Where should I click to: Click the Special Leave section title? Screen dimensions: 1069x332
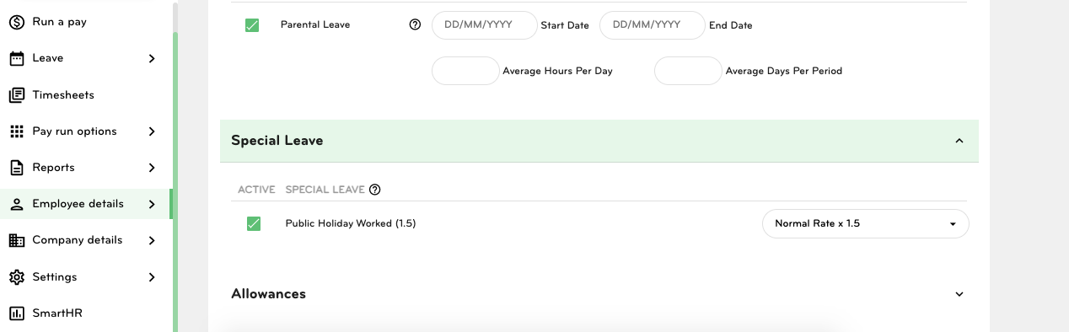click(x=277, y=141)
